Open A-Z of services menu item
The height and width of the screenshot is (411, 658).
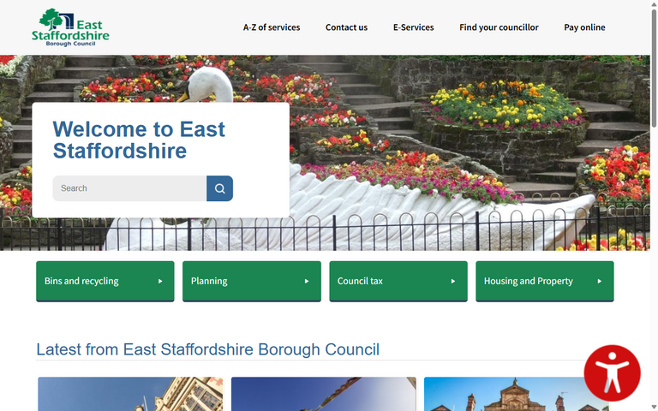point(272,27)
